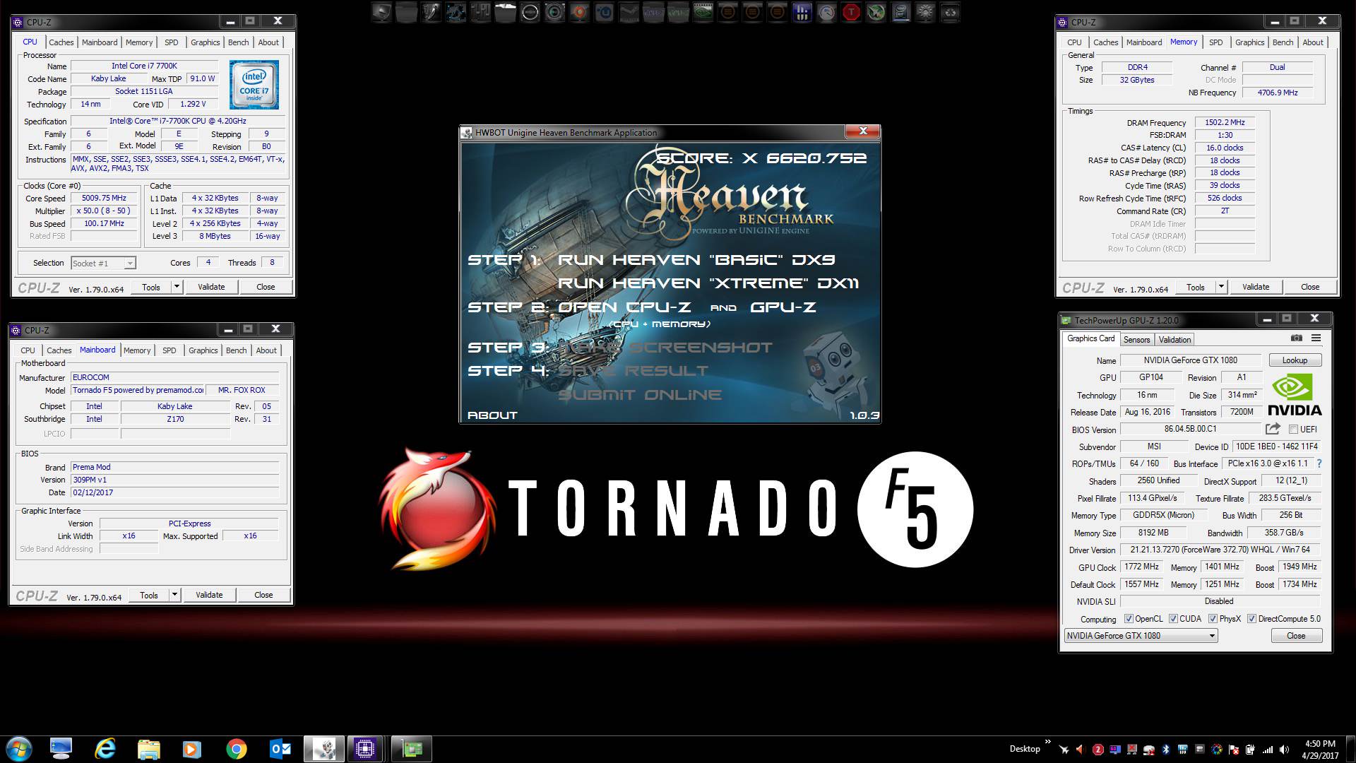This screenshot has width=1356, height=763.
Task: Click the Intel Core i7 logo in CPU-Z
Action: (254, 85)
